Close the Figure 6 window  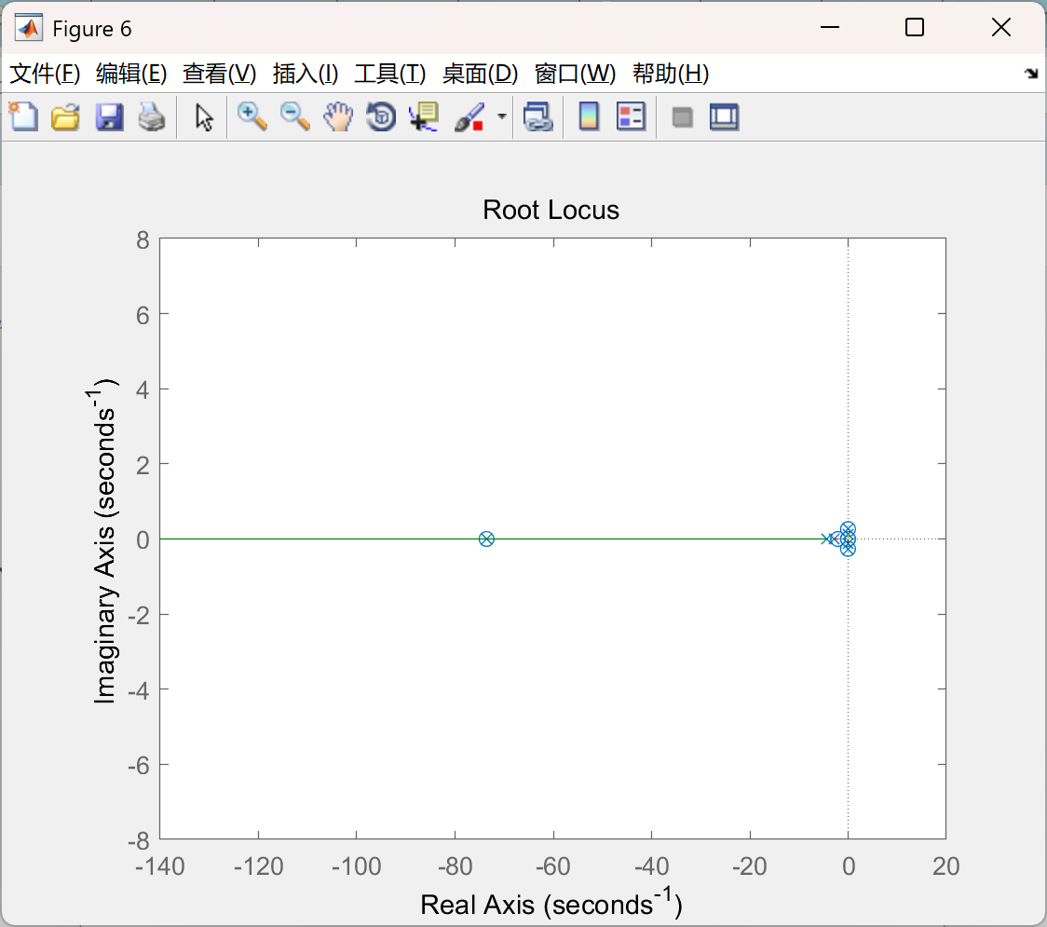(1001, 27)
